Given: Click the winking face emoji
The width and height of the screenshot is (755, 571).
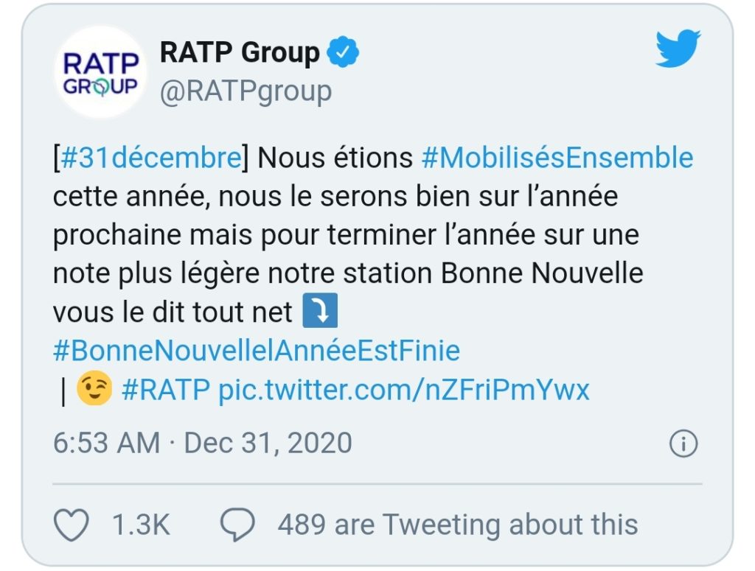Looking at the screenshot, I should coord(94,390).
